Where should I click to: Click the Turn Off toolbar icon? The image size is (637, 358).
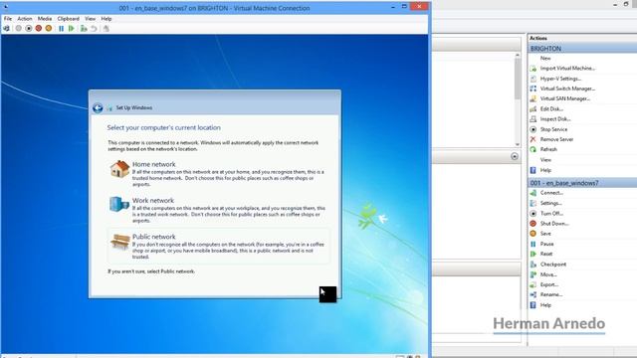[x=29, y=29]
